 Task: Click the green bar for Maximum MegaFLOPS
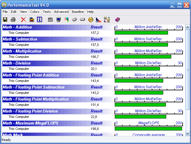coord(148,129)
